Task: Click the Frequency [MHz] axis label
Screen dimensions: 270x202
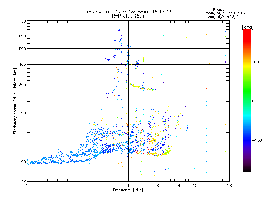Action: click(128, 190)
